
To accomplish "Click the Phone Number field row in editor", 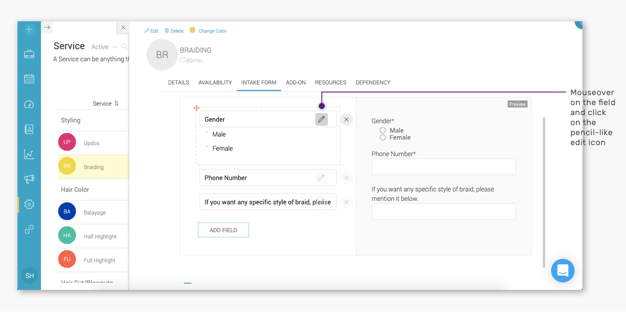I will pyautogui.click(x=268, y=177).
